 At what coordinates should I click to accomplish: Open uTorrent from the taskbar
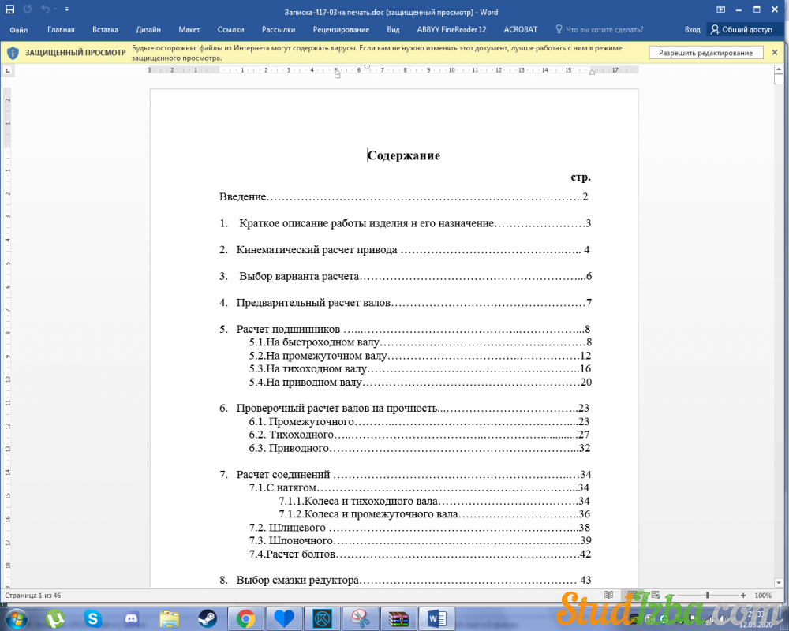(55, 618)
